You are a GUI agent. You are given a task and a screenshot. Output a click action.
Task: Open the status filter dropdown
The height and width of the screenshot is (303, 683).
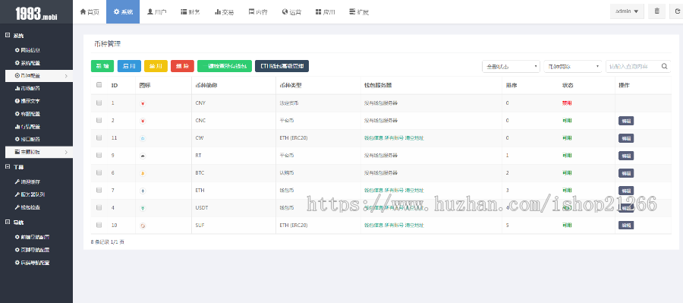pos(511,66)
